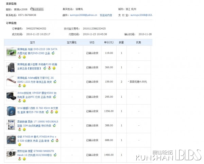The height and width of the screenshot is (164, 204).
Task: Click the 发送站内信 link
Action: [x=106, y=15]
